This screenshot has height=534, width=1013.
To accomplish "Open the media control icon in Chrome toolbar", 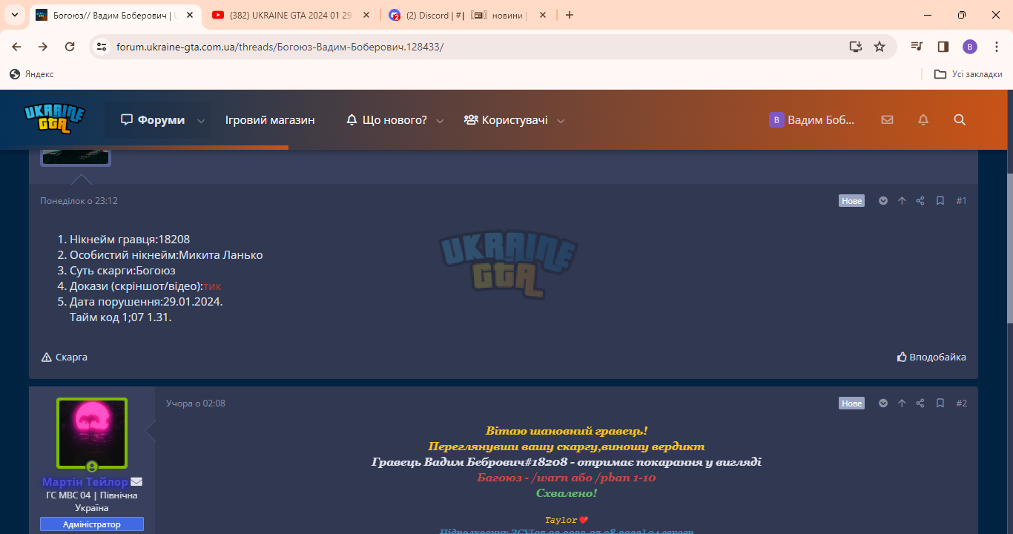I will (x=917, y=47).
